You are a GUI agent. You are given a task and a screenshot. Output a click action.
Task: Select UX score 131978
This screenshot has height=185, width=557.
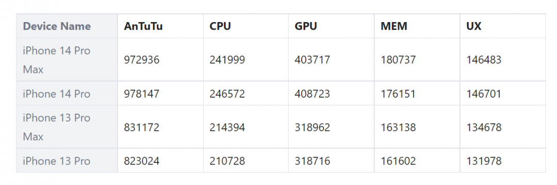click(484, 161)
